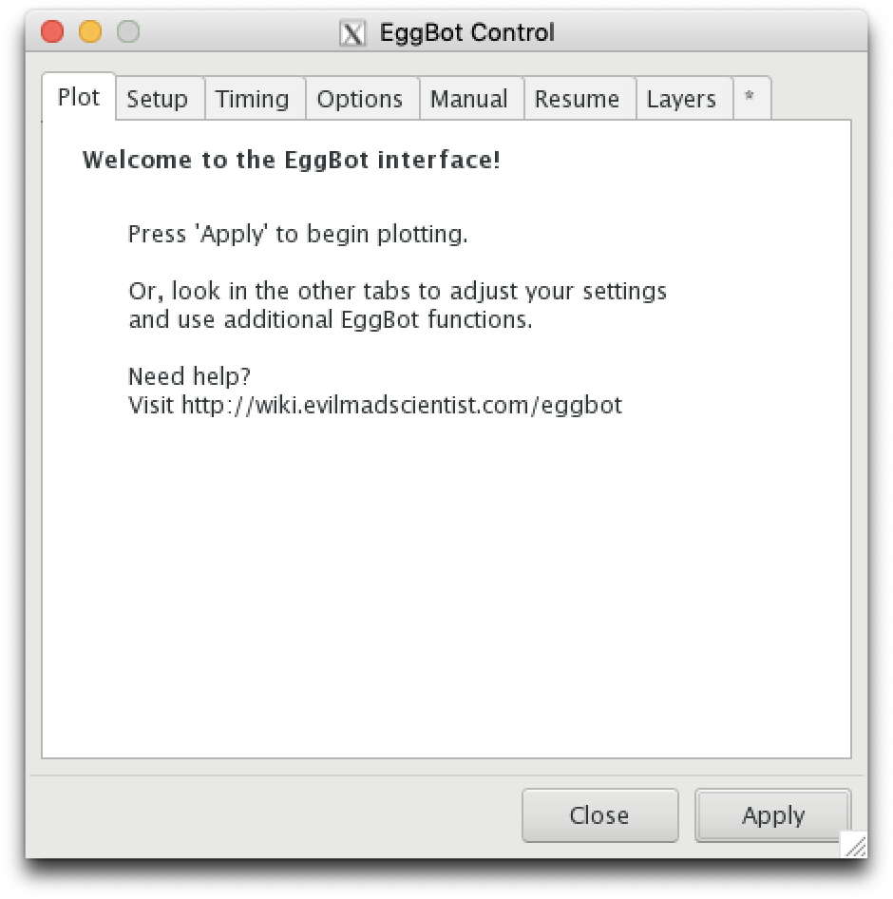Click the gray disabled zoom button

point(128,31)
